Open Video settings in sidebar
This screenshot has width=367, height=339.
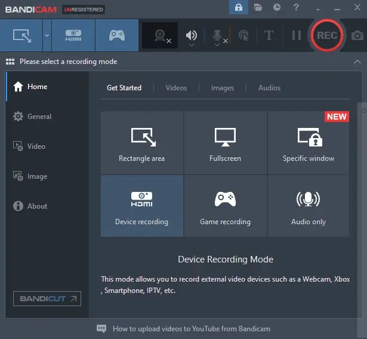coord(47,146)
